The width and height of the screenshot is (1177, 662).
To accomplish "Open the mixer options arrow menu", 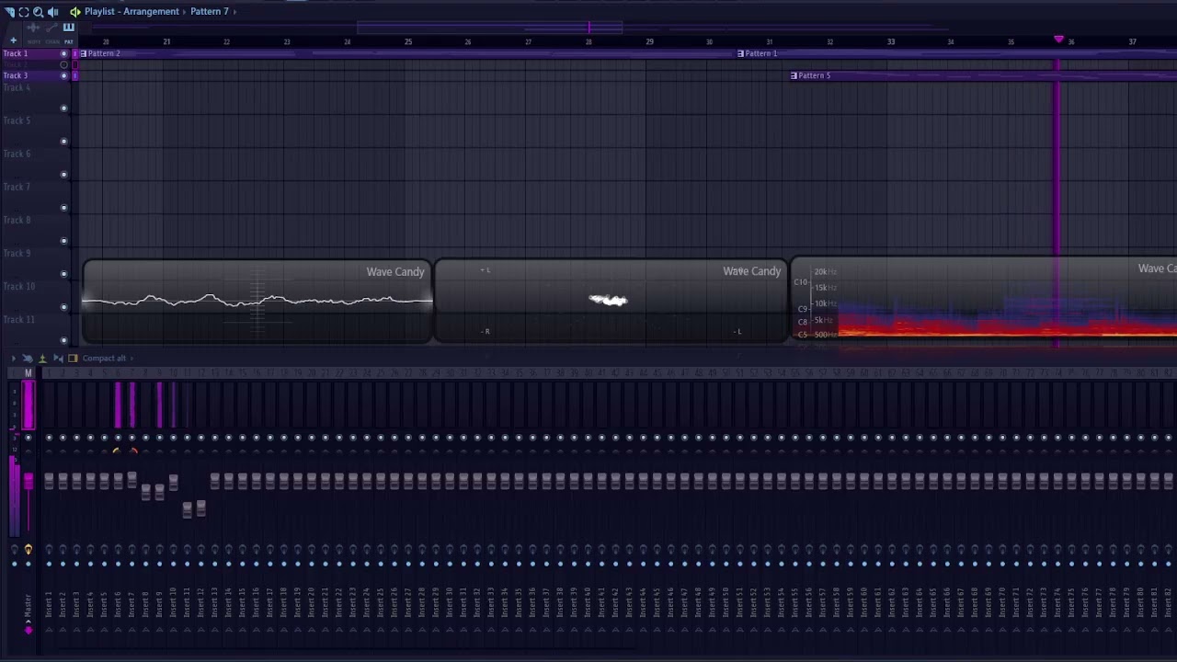I will click(x=13, y=358).
